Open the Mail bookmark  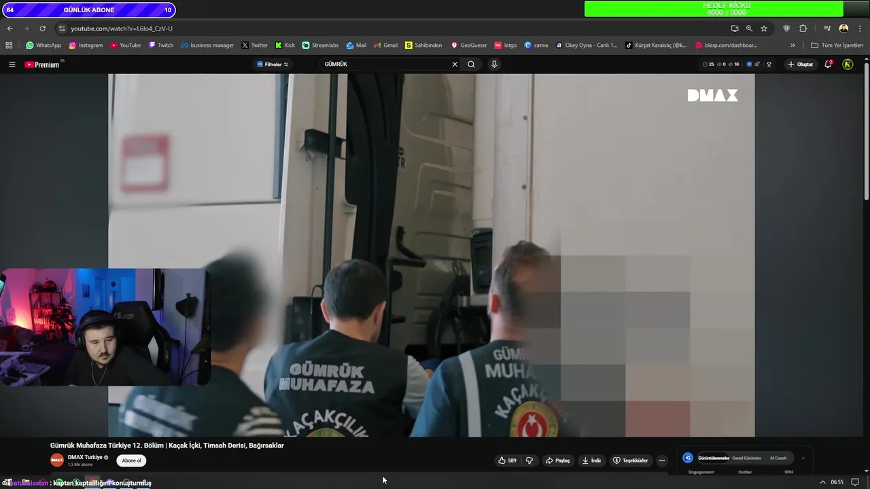[356, 46]
